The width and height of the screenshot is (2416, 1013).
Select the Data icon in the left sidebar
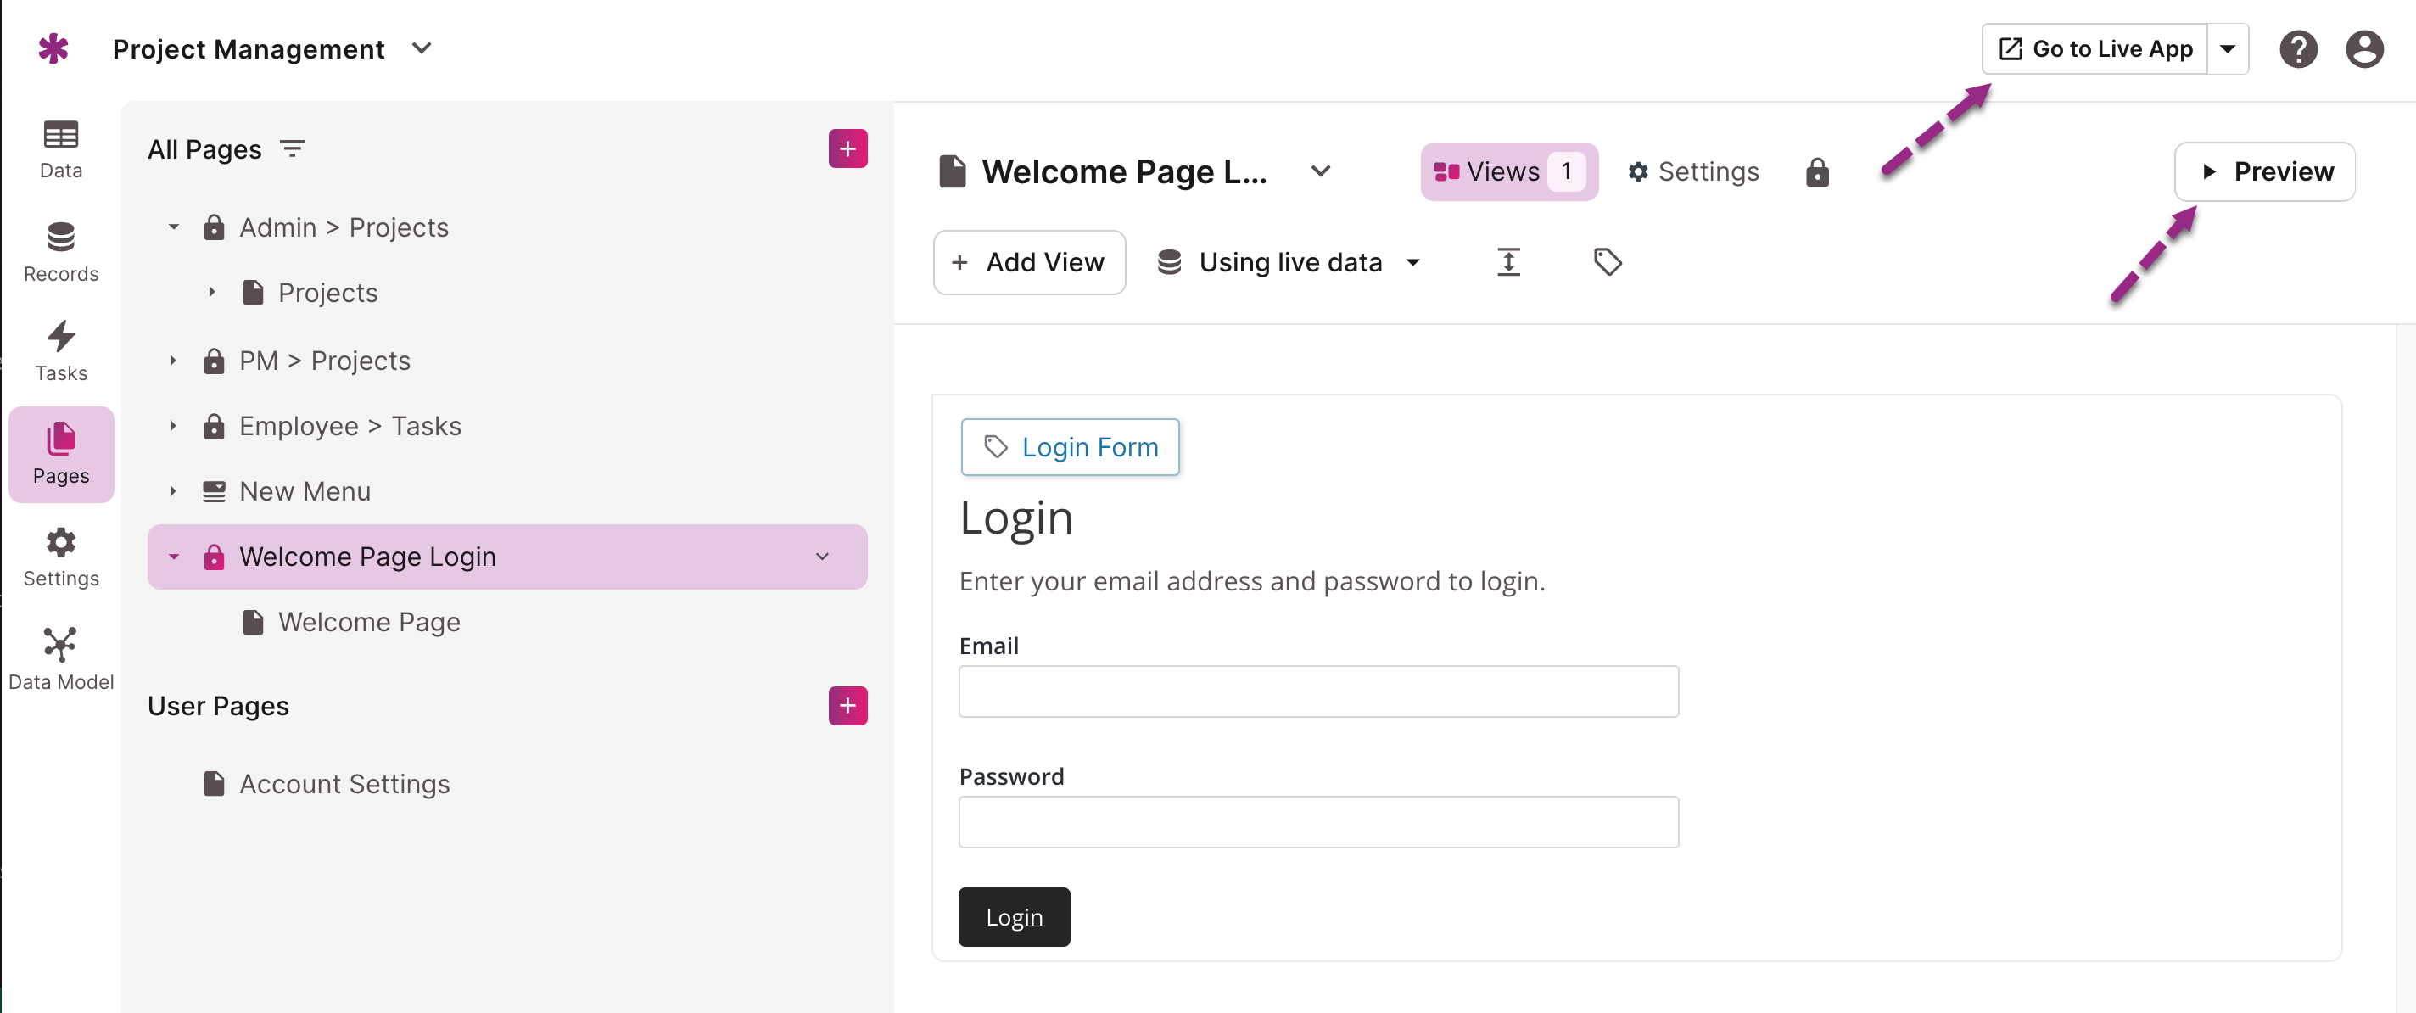(60, 148)
